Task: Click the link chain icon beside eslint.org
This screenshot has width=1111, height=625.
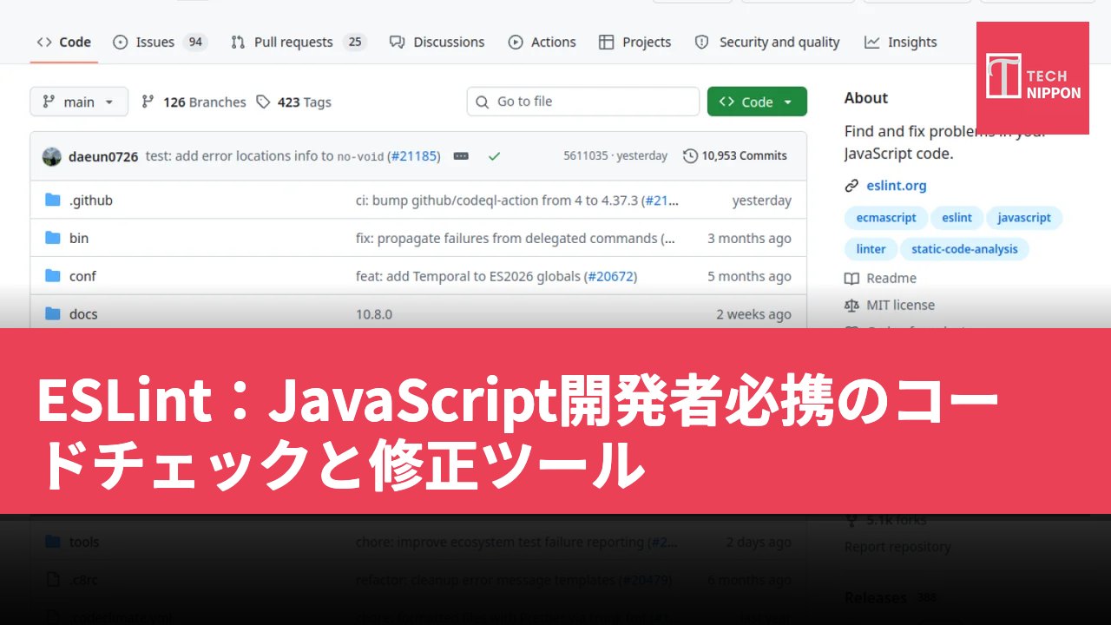Action: [x=851, y=185]
